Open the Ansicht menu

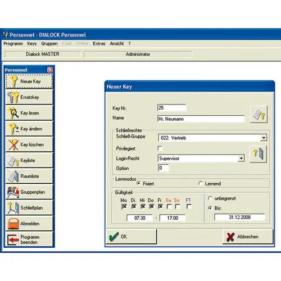pos(117,44)
